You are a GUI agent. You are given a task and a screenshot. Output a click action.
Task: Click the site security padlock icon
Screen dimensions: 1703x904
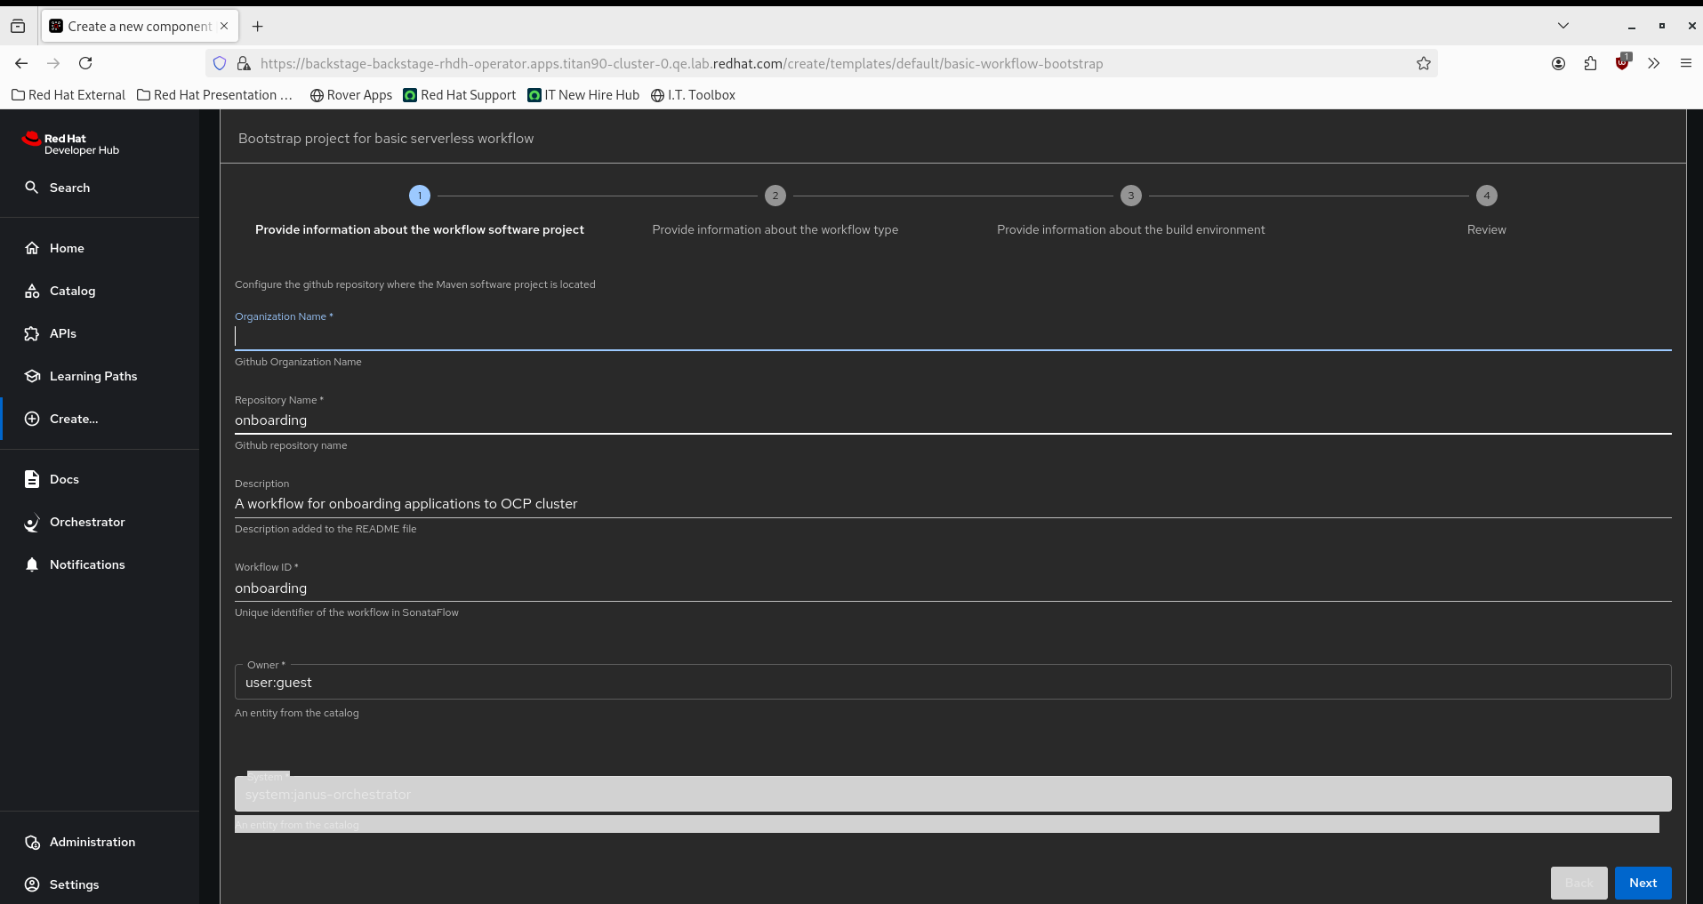(x=243, y=63)
